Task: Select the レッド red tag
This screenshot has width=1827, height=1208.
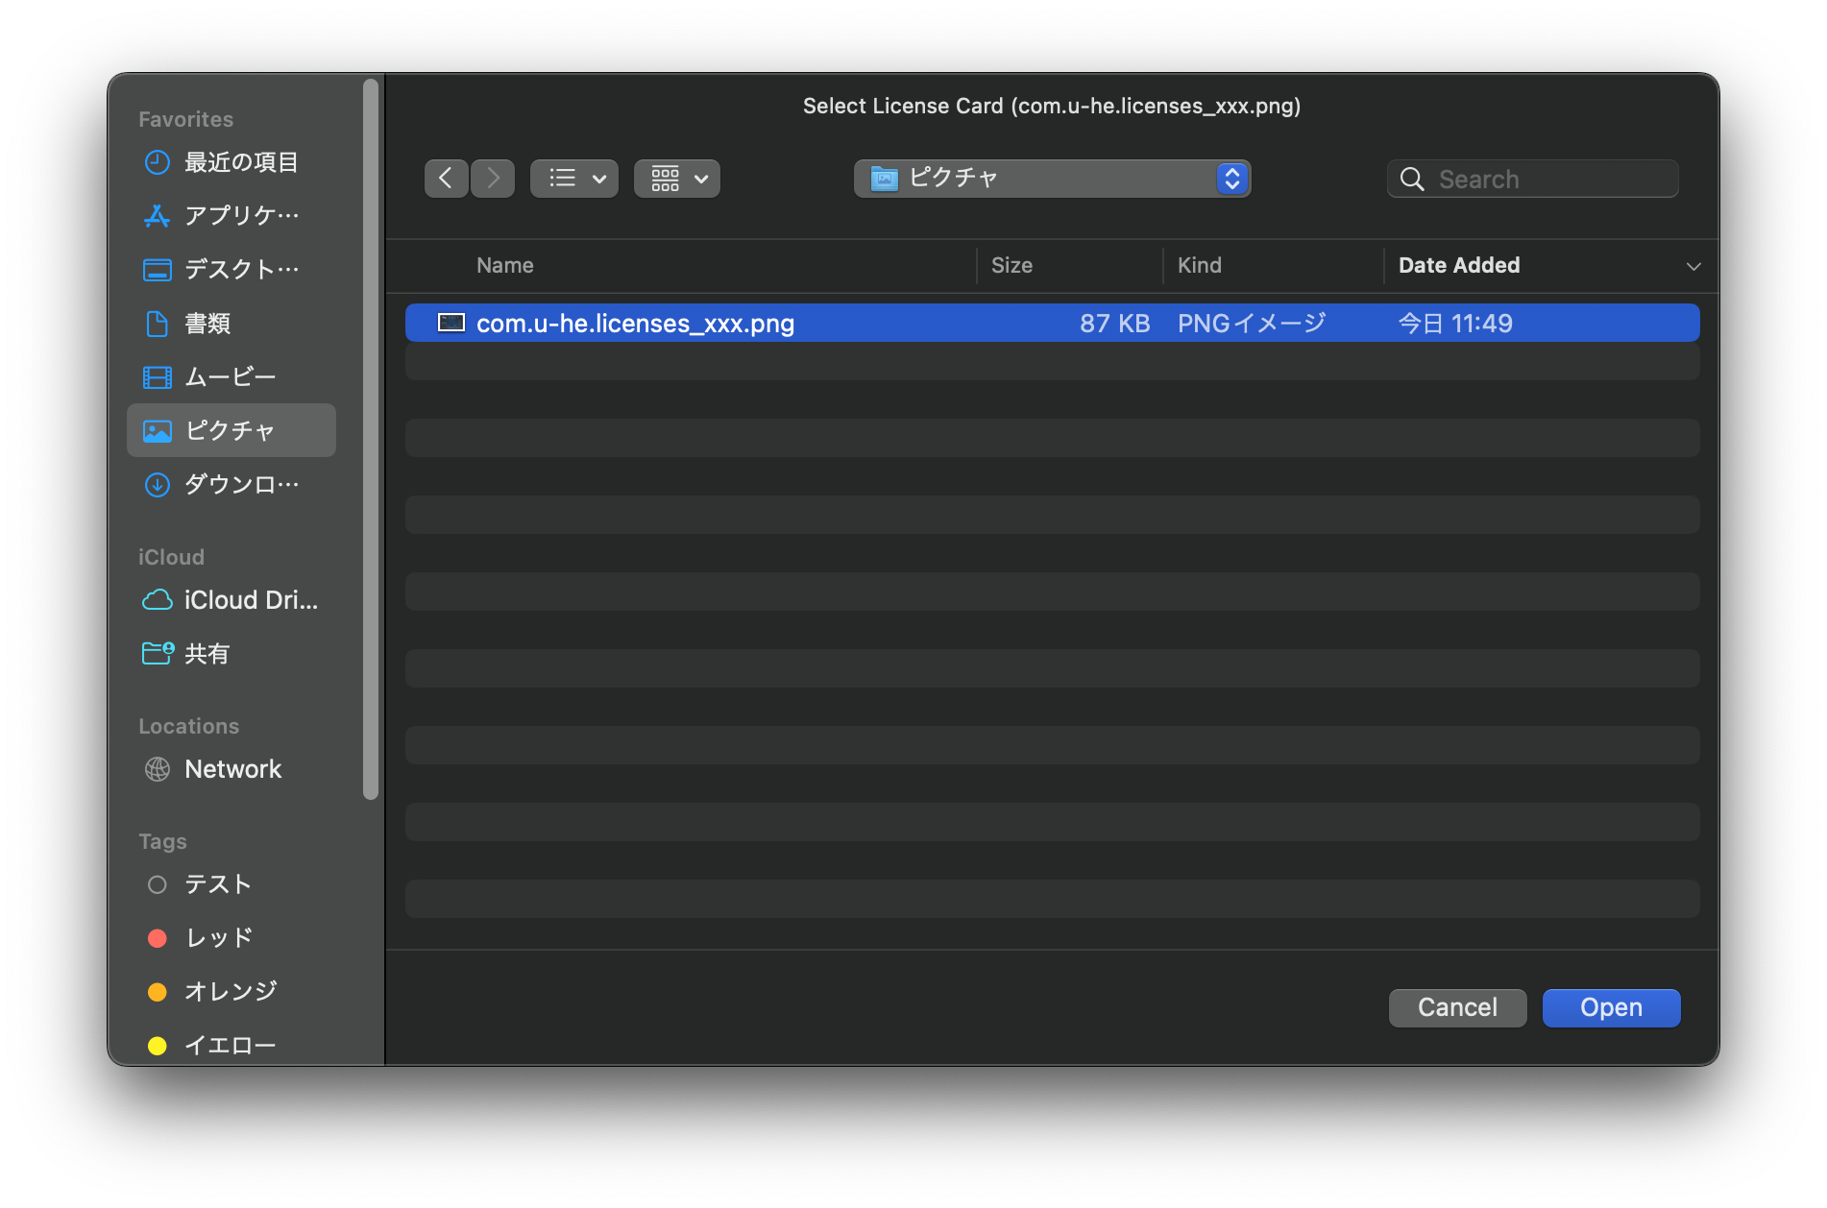Action: coord(219,938)
